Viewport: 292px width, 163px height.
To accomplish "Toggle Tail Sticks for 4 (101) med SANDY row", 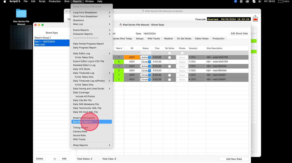I will pos(169,80).
